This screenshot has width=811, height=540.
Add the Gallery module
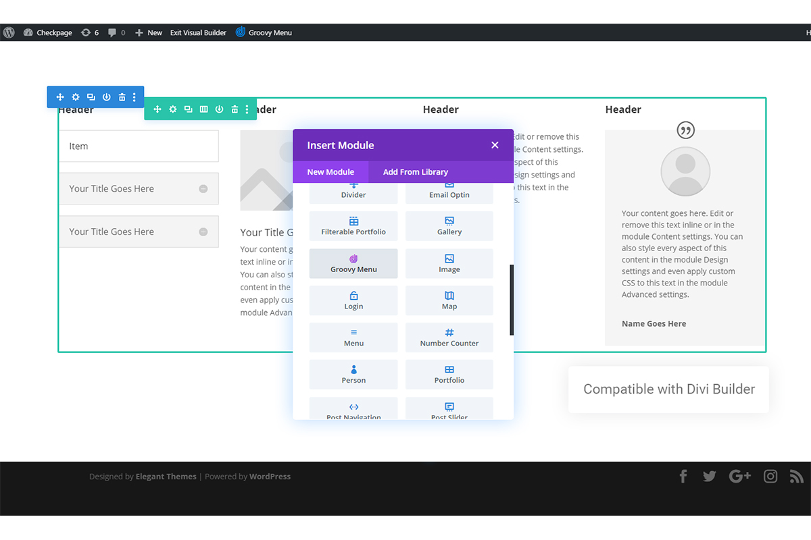pyautogui.click(x=449, y=226)
